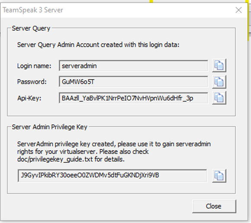Screen dimensions: 251x223
Task: Click the "Login name:" label
Action: tap(34, 66)
